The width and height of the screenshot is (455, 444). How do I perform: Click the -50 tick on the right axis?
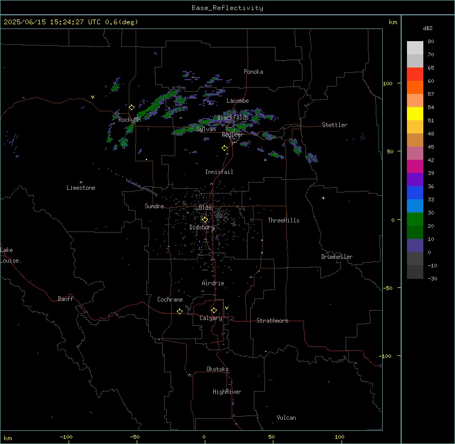click(x=388, y=288)
